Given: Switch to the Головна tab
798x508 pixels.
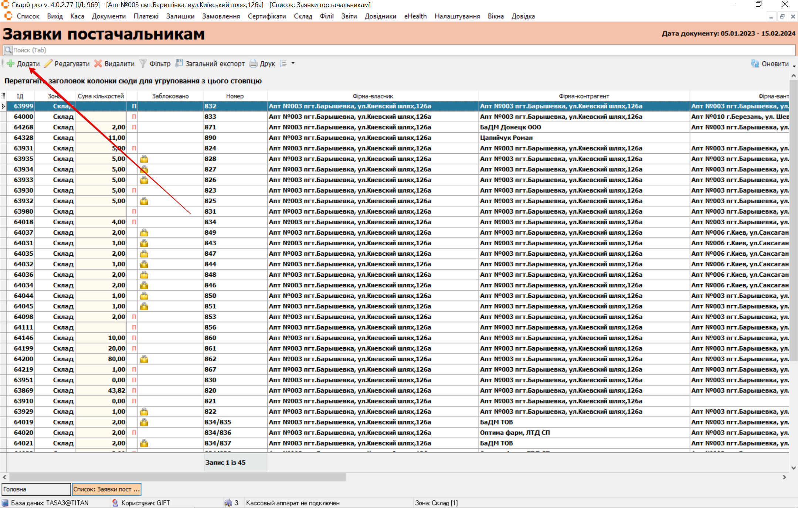Looking at the screenshot, I should click(x=36, y=489).
